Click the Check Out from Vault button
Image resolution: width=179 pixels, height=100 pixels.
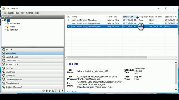tap(32, 79)
